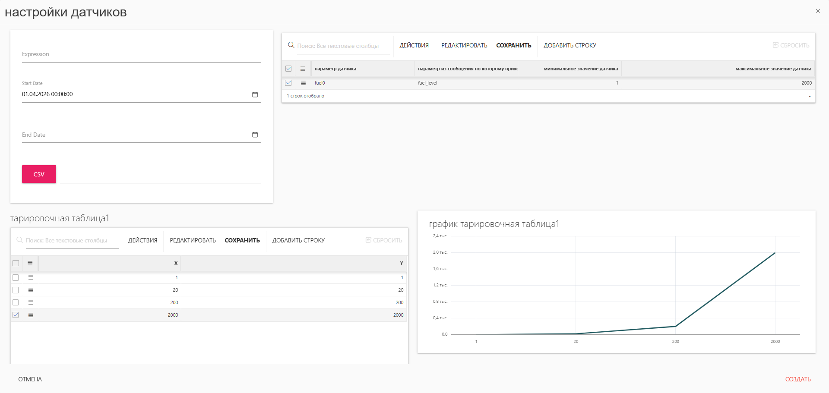829x393 pixels.
Task: Click РЕДАКТИРОВАТЬ in the calibration table toolbar
Action: click(193, 240)
